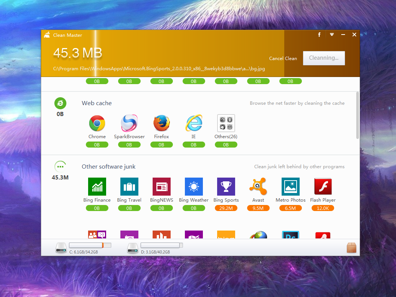Viewport: 396px width, 297px height.
Task: Click Metro Photos 6.5M size badge
Action: tap(290, 208)
